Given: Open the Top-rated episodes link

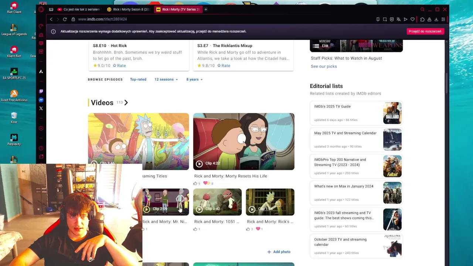Looking at the screenshot, I should [138, 79].
